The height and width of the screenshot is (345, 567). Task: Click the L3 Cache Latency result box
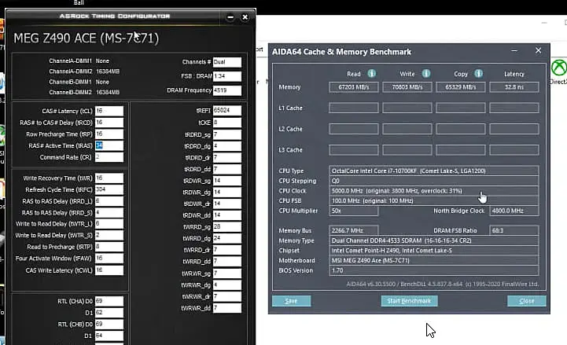(x=514, y=150)
